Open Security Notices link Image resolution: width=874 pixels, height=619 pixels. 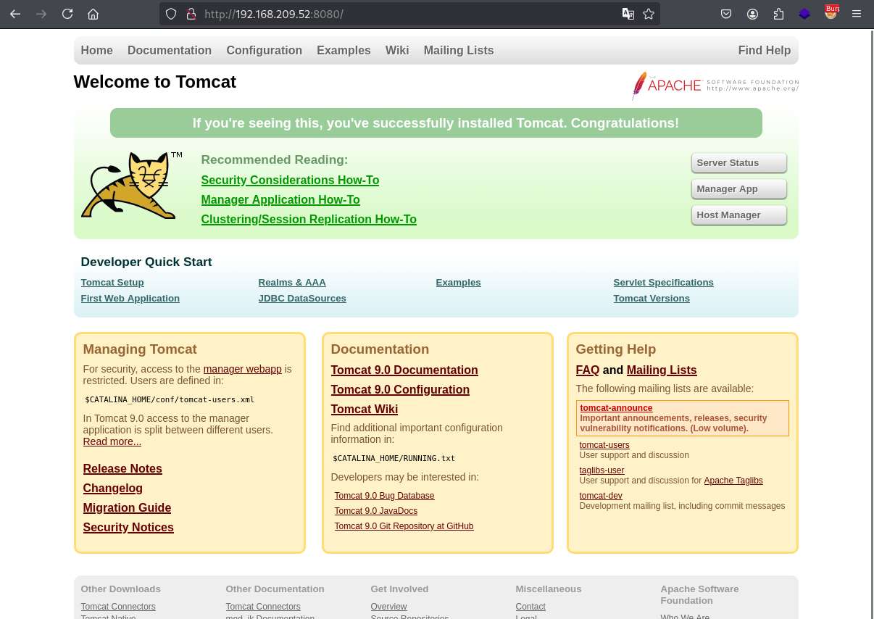click(x=128, y=528)
